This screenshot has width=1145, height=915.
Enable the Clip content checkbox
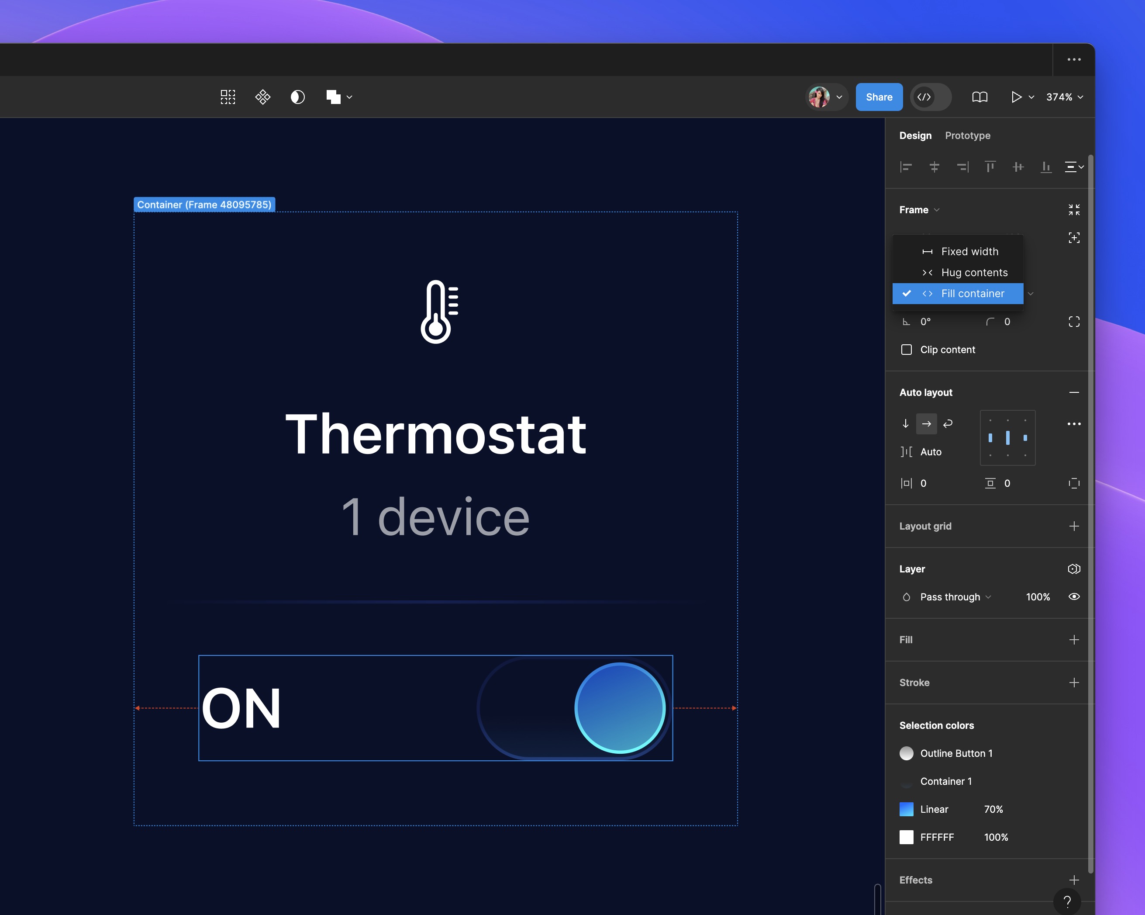[x=907, y=350]
